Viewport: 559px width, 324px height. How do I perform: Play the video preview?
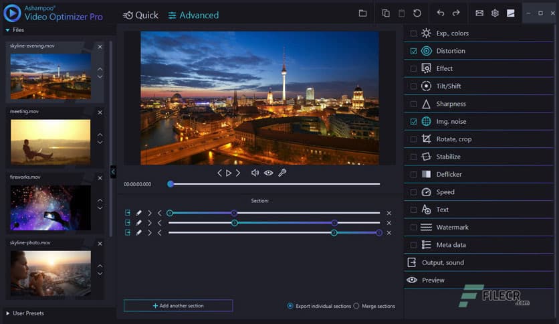click(229, 173)
